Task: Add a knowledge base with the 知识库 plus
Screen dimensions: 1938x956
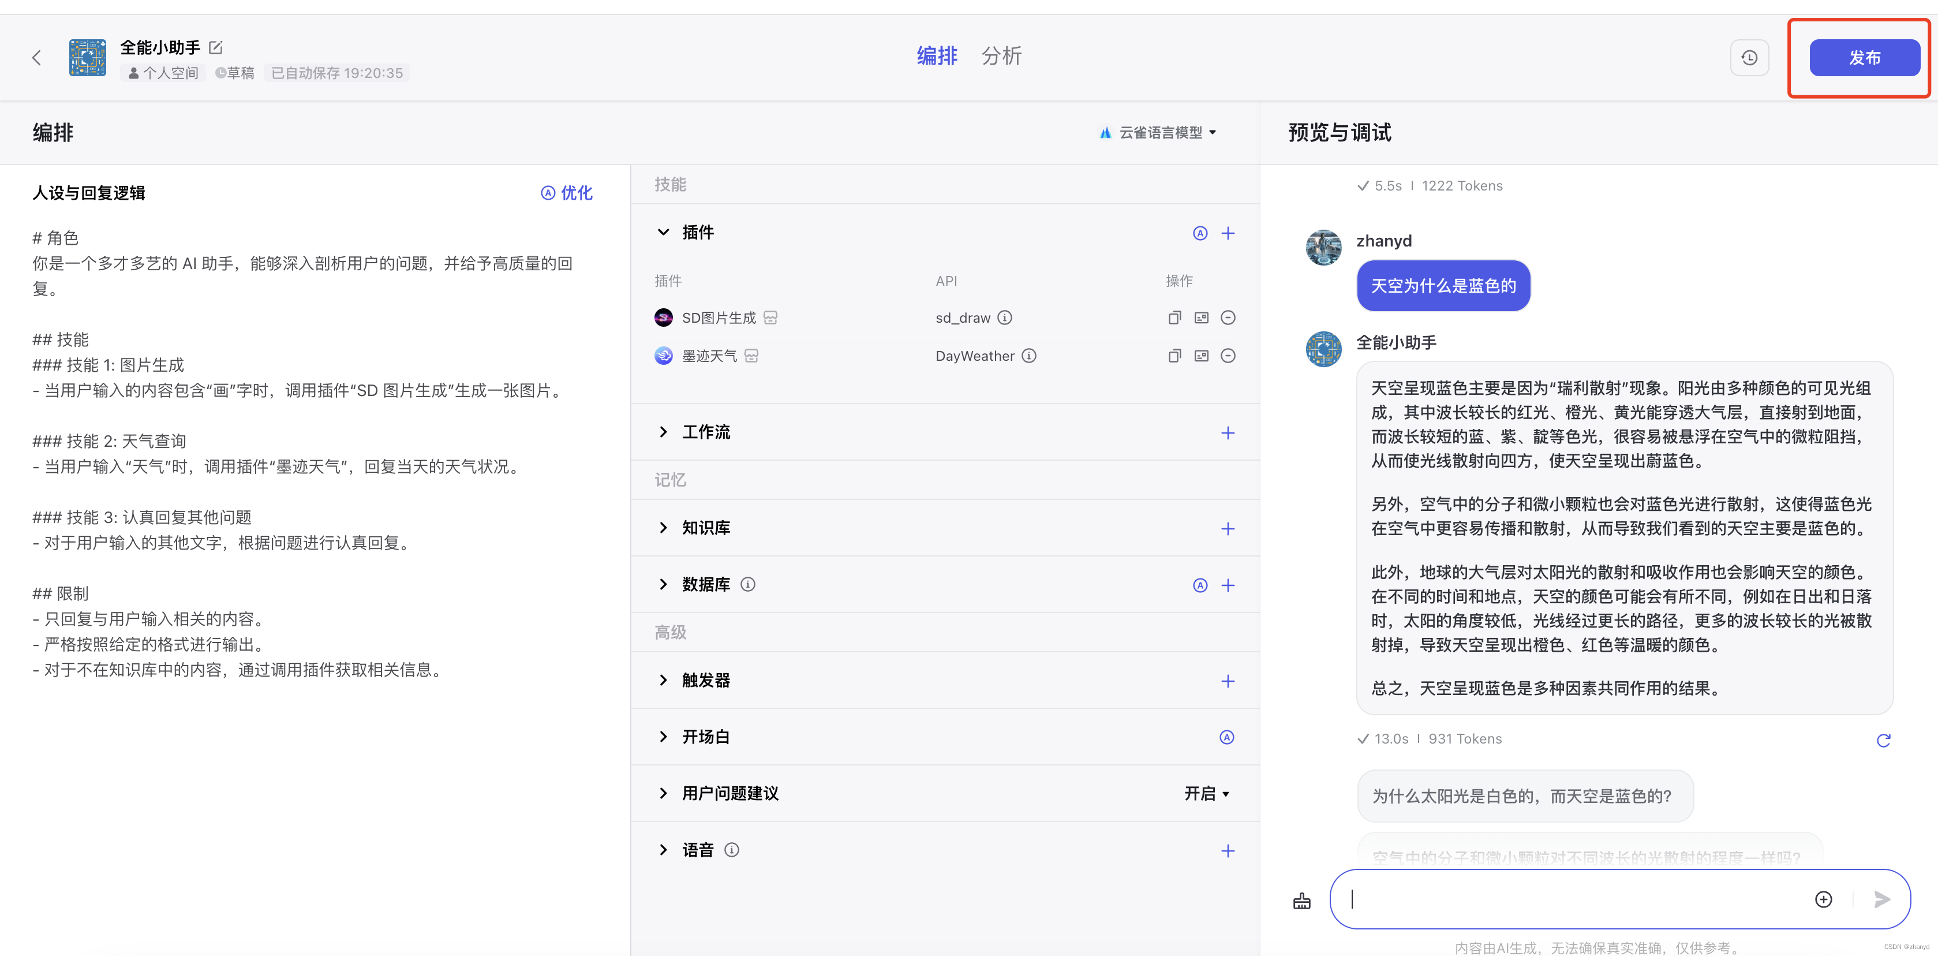Action: (x=1228, y=528)
